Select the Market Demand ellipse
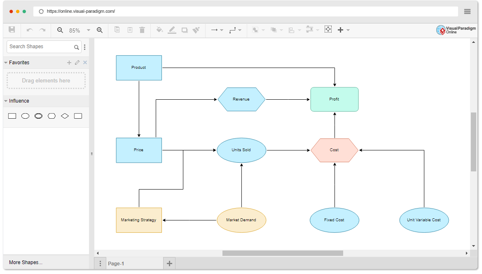This screenshot has height=274, width=482. [x=241, y=220]
